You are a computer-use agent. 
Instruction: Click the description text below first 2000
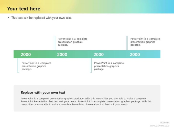coord(36,66)
